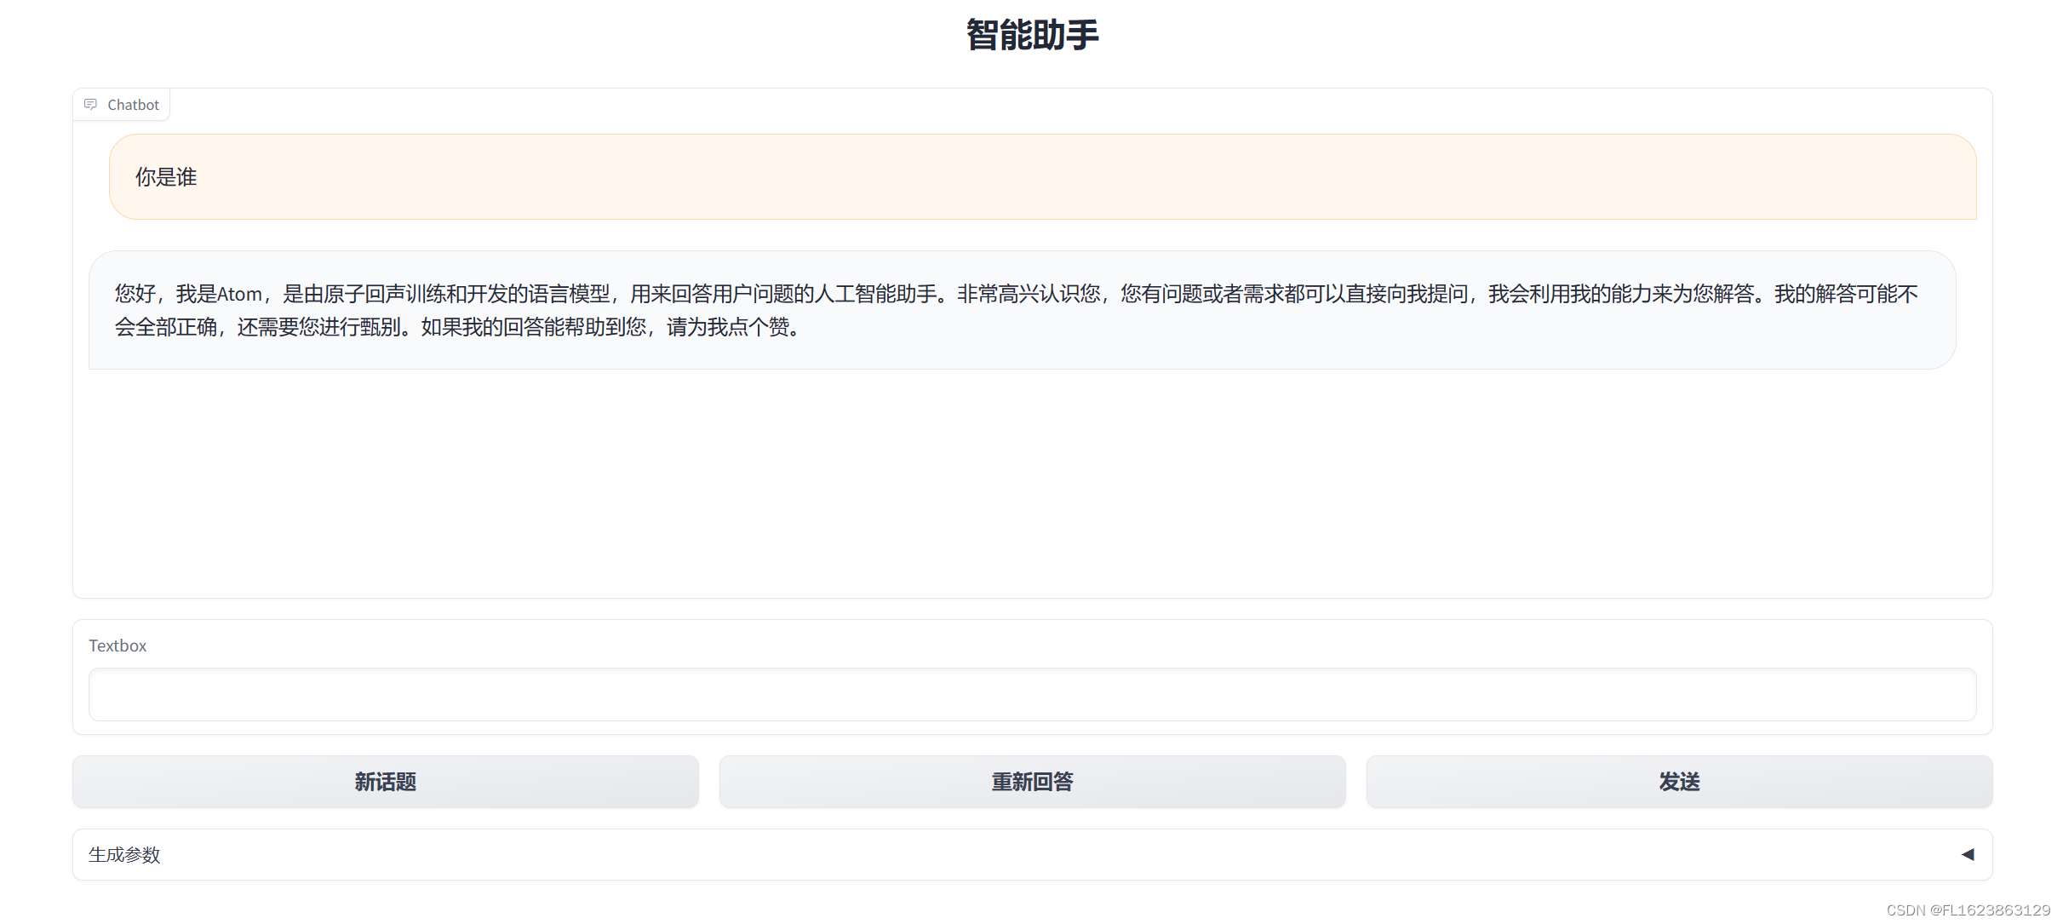Regenerate the answer via 重新回答
Screen dimensions: 2063x924
1032,782
